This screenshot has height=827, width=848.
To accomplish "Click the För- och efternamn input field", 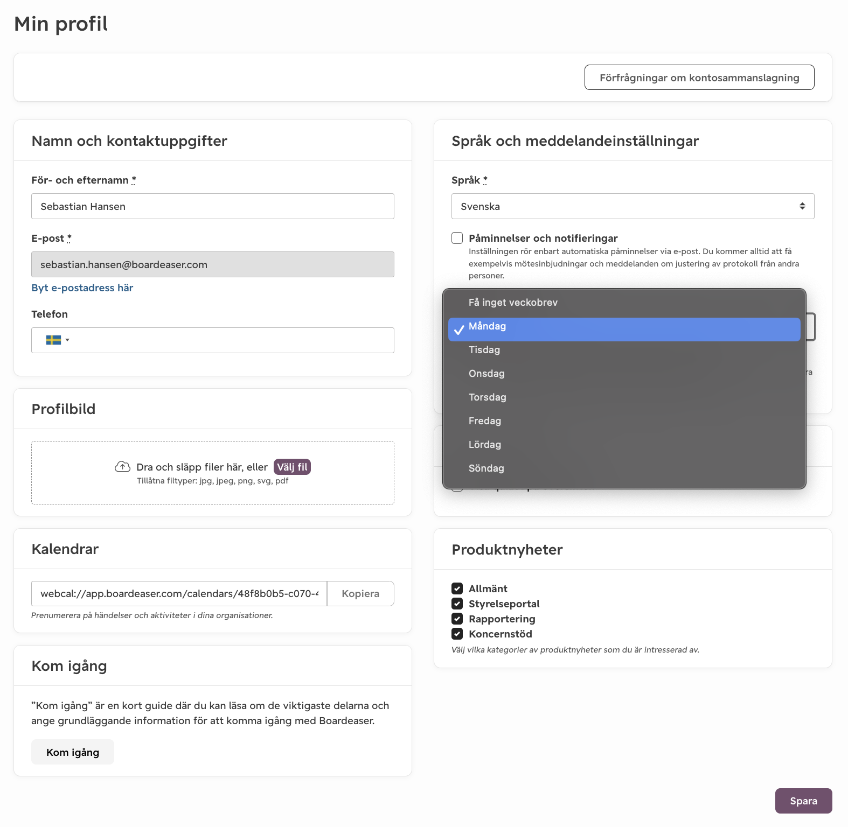I will click(213, 206).
